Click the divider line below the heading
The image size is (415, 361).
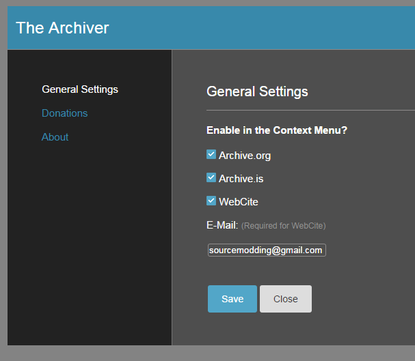(310, 110)
